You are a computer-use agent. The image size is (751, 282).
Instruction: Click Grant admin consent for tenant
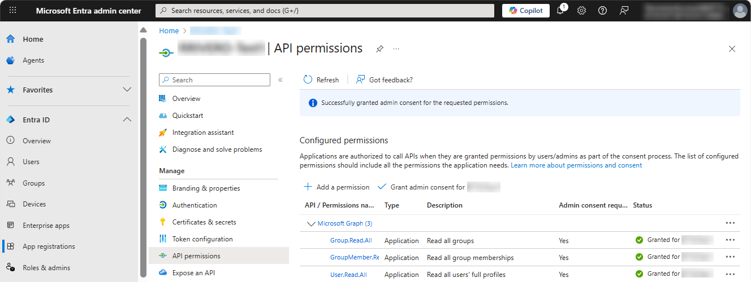click(x=439, y=187)
